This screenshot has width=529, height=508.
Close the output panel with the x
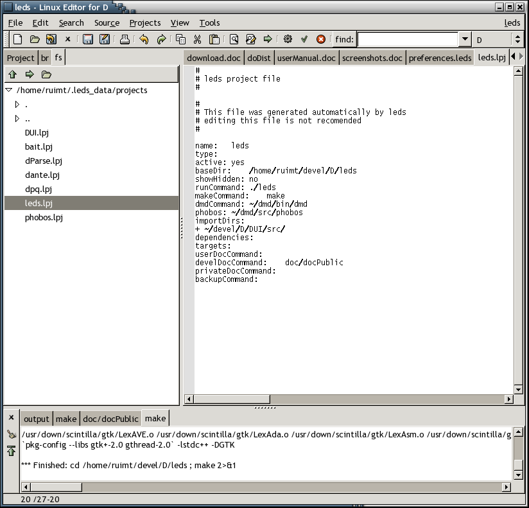(x=11, y=417)
